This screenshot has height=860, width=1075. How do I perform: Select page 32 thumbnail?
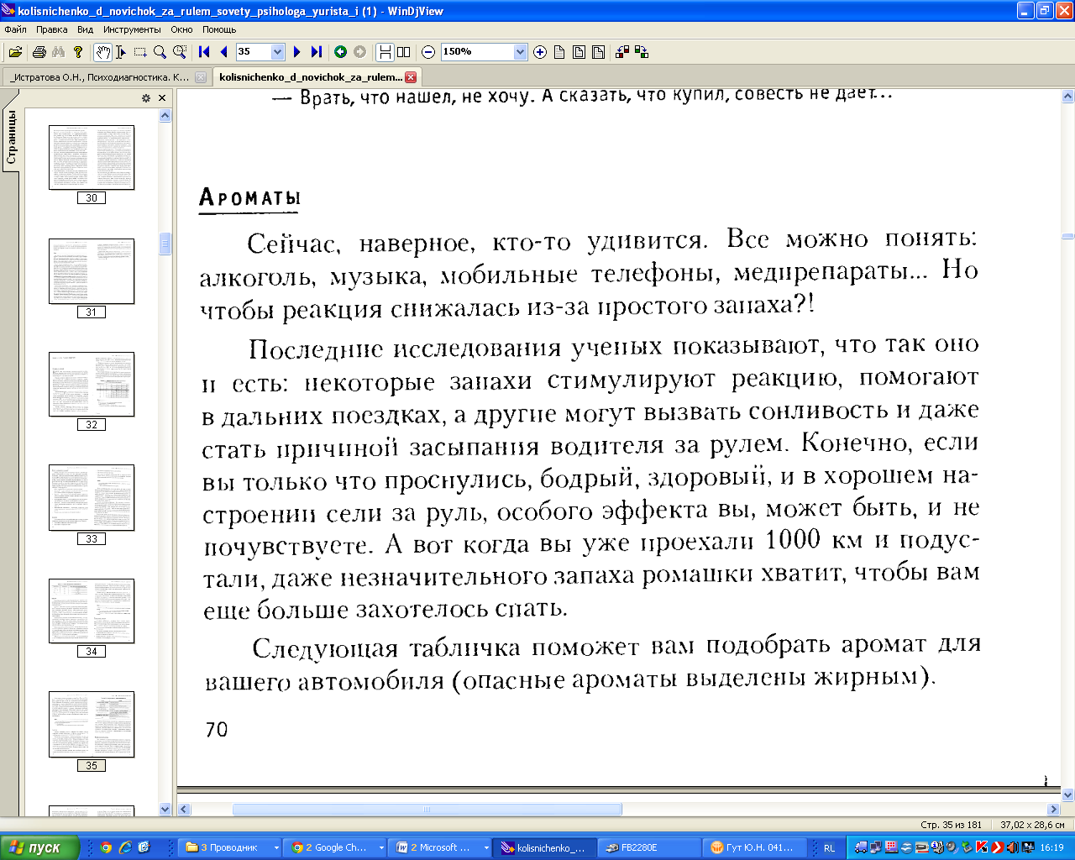(92, 385)
